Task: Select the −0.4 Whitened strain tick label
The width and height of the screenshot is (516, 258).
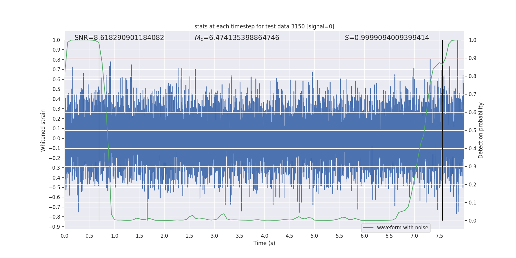Action: (x=55, y=178)
